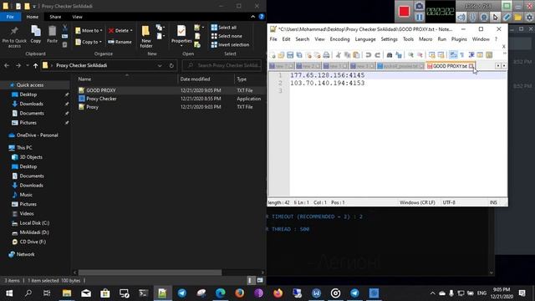Image resolution: width=535 pixels, height=301 pixels.
Task: Pause the screen recording
Action: (x=420, y=17)
